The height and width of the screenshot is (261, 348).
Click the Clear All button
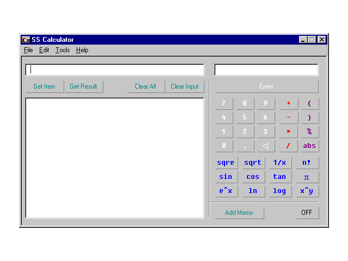point(145,86)
